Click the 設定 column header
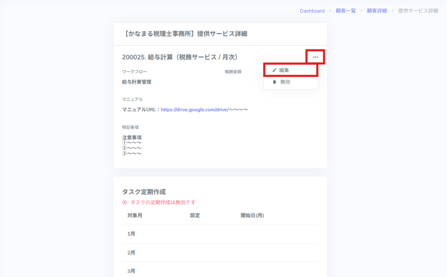 pyautogui.click(x=195, y=215)
